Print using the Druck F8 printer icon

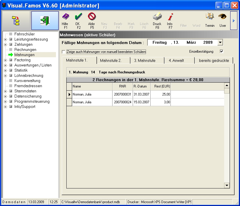[157, 17]
